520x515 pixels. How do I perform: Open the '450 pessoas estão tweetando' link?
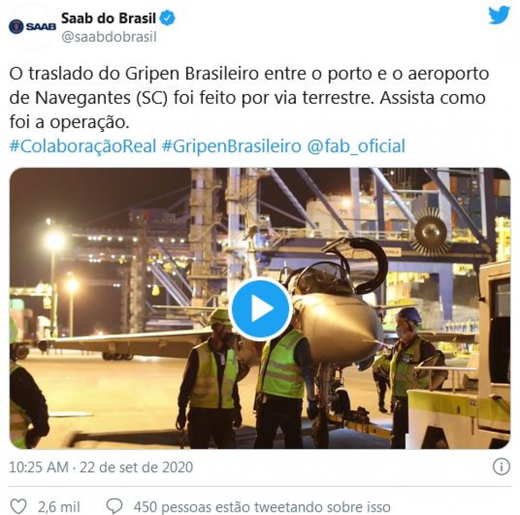click(262, 507)
